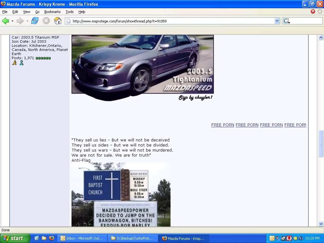Open the Tools menu
The width and height of the screenshot is (324, 243).
coord(69,12)
